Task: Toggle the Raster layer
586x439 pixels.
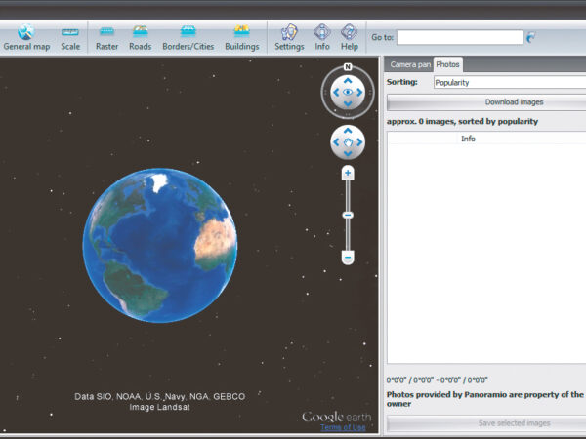Action: (x=106, y=37)
